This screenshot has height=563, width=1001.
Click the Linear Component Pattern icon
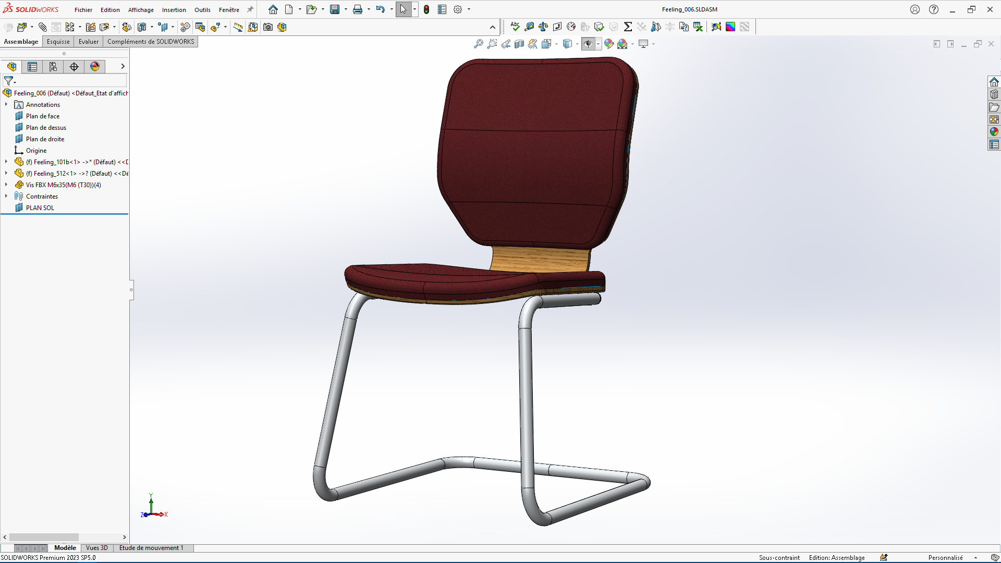(x=70, y=27)
